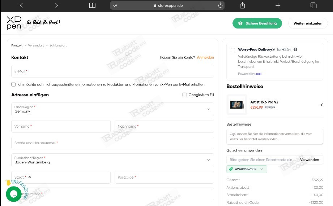Focus the Stadt input field
This screenshot has height=206, width=333.
pyautogui.click(x=61, y=177)
